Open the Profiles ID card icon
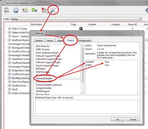 click(25, 10)
